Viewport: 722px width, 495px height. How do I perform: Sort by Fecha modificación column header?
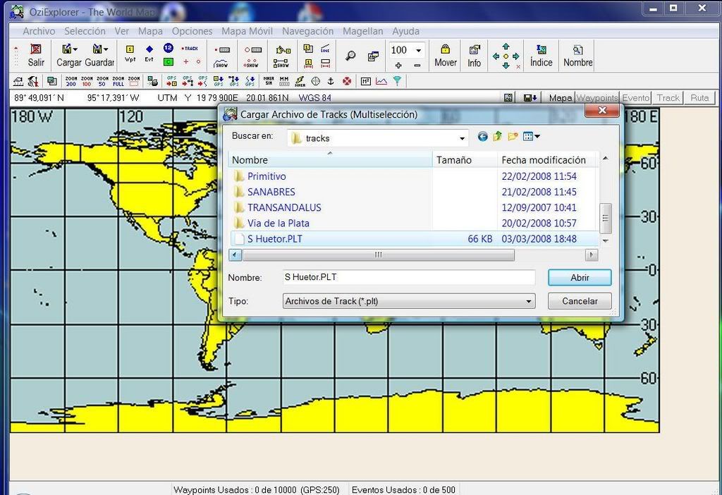click(x=548, y=160)
